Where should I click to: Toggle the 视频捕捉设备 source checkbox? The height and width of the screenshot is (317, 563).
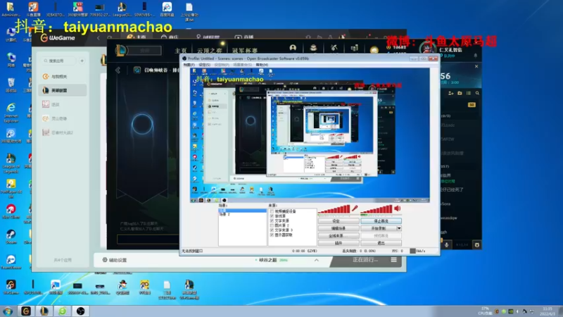coord(272,211)
